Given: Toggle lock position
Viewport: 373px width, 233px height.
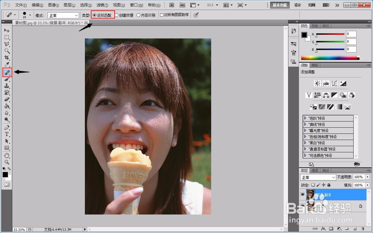Looking at the screenshot, I should point(323,185).
